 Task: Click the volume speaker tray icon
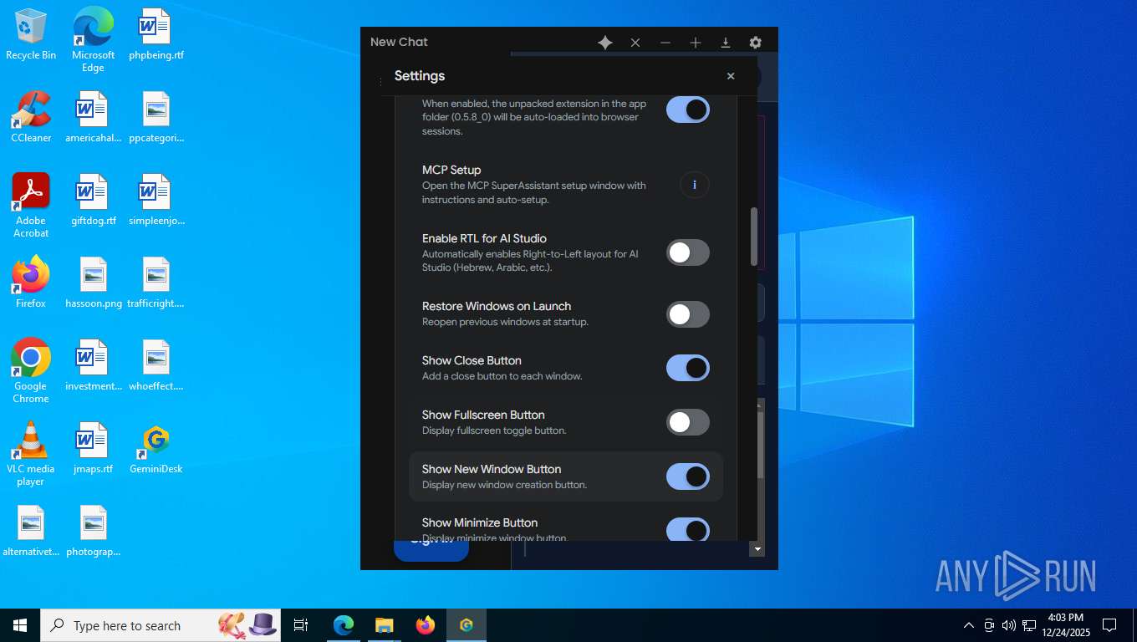coord(1008,625)
